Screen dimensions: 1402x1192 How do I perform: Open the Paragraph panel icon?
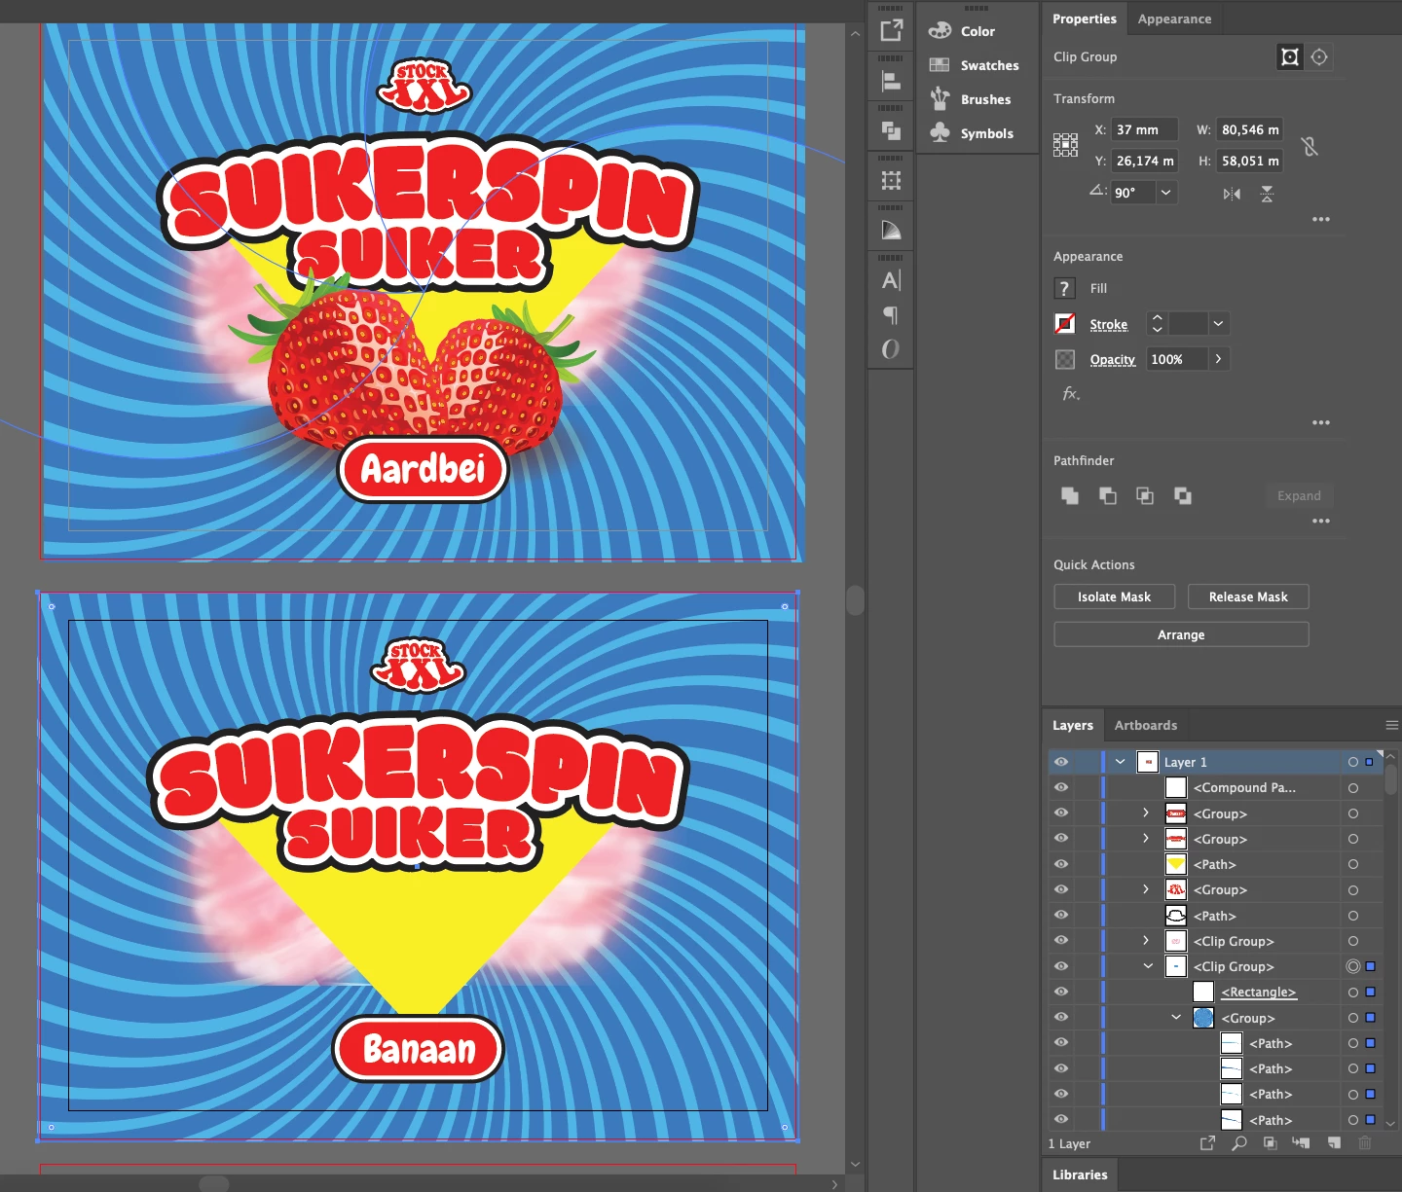point(891,314)
